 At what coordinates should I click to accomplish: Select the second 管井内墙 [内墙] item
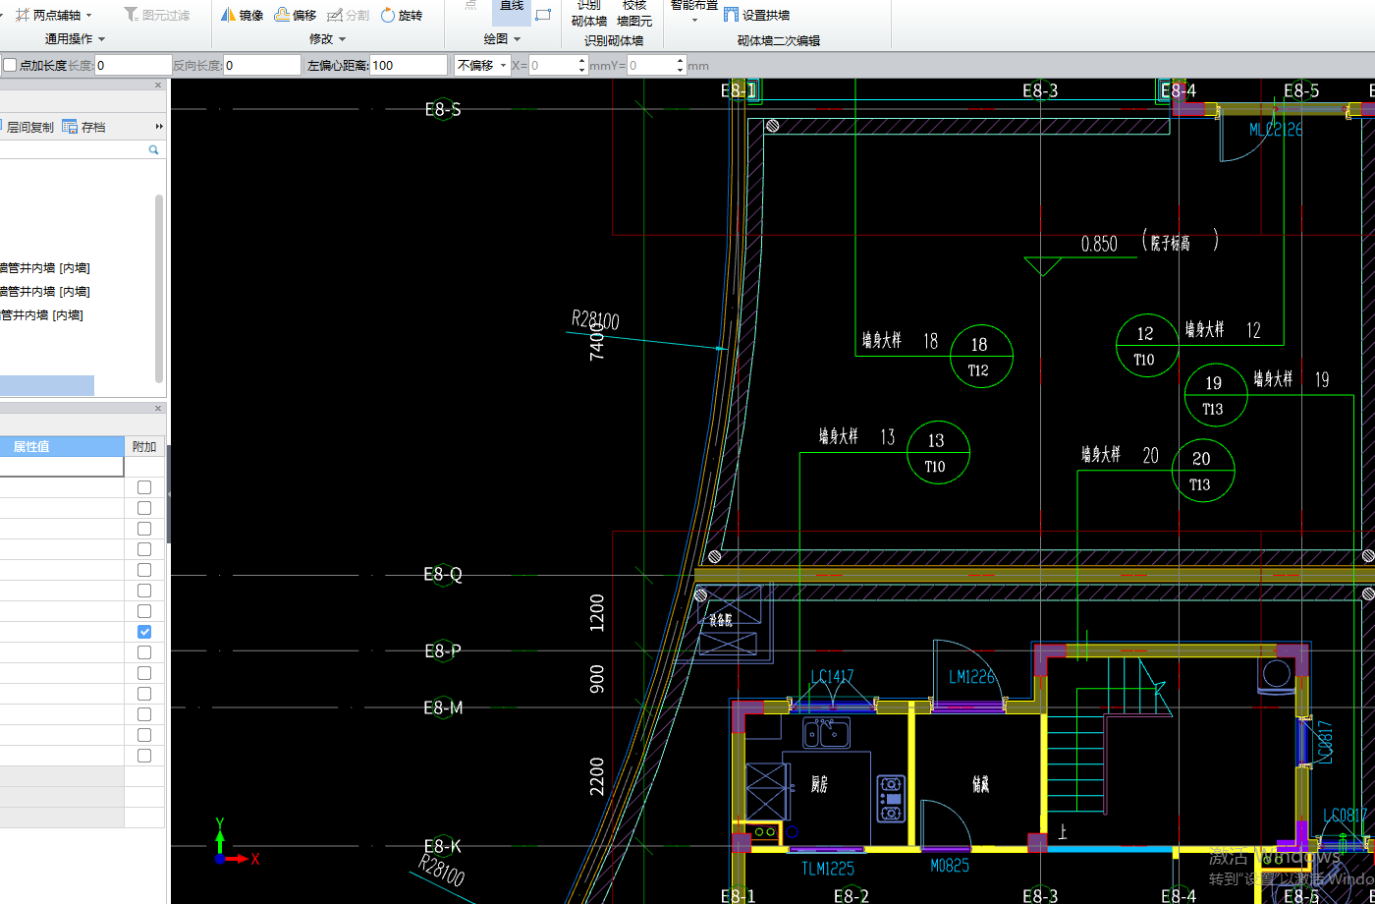(x=45, y=292)
